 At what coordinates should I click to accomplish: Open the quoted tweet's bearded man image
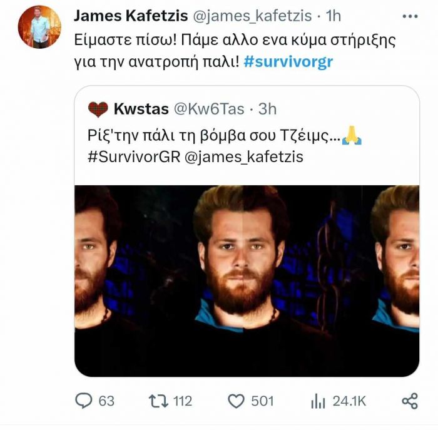tap(247, 281)
